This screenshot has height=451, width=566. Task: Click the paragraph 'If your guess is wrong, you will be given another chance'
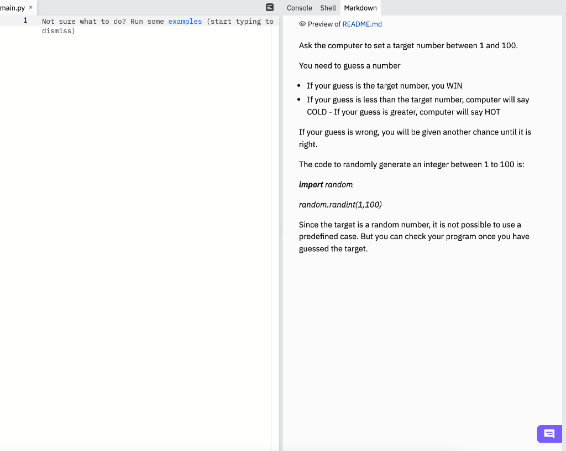point(415,138)
